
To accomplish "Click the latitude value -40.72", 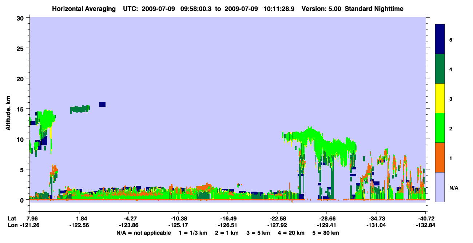I will pos(426,219).
